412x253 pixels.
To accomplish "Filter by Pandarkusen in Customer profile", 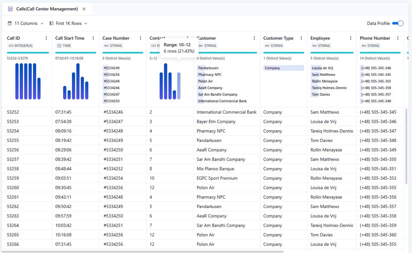I will (x=208, y=68).
